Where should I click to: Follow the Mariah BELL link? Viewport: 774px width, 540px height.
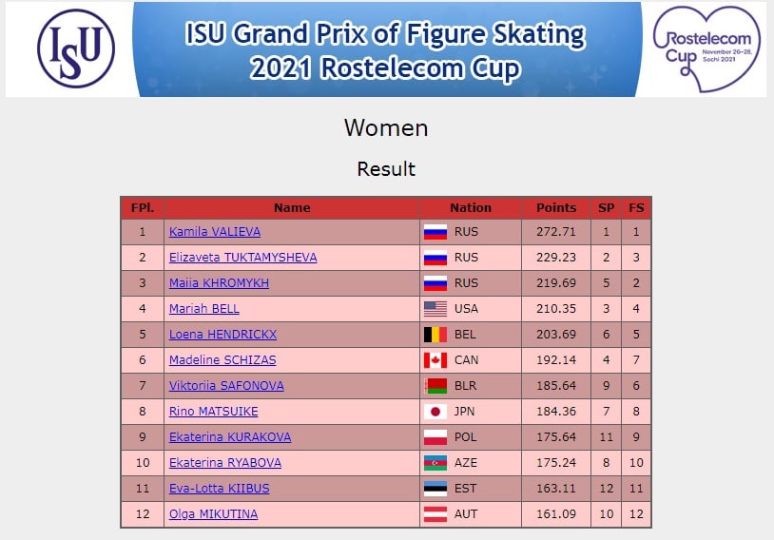tap(203, 308)
